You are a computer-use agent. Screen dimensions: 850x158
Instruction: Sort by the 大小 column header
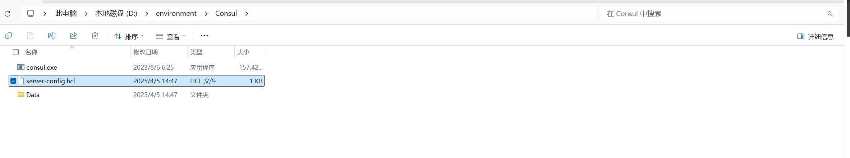click(x=243, y=52)
